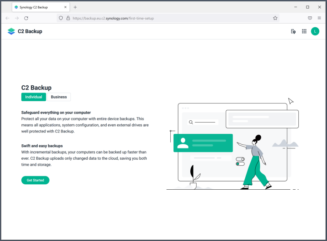Reload the page with the refresh button

(x=26, y=18)
